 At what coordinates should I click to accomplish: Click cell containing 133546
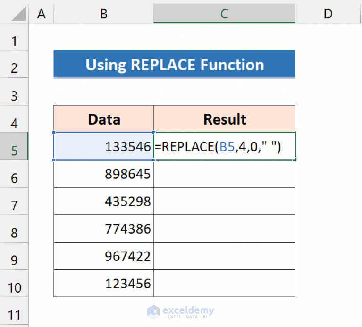click(x=104, y=146)
